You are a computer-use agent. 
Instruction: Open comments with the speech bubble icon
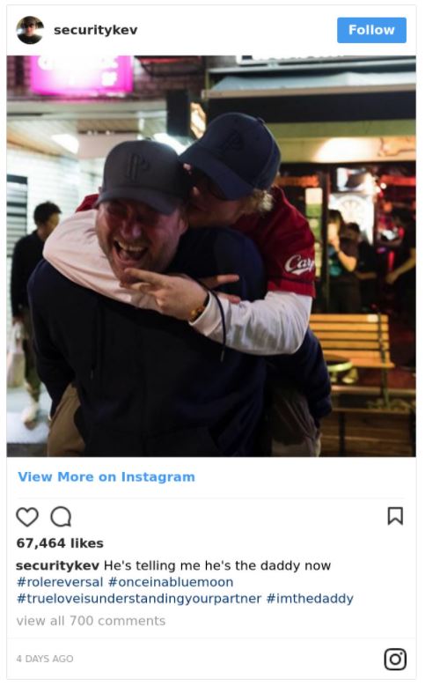click(61, 517)
